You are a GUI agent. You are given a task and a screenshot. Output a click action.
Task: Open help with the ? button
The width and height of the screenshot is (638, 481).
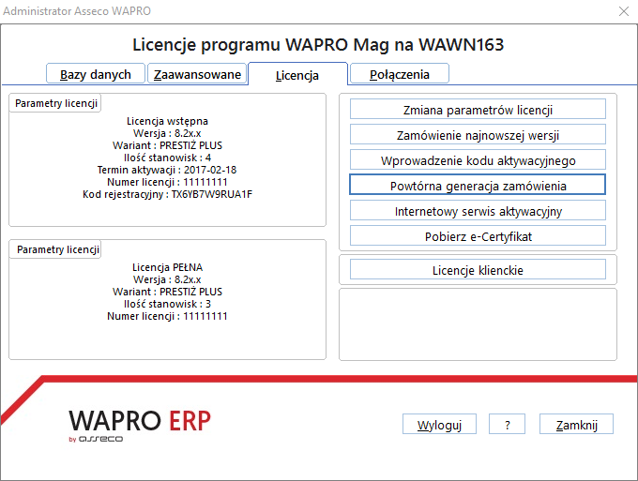(507, 425)
